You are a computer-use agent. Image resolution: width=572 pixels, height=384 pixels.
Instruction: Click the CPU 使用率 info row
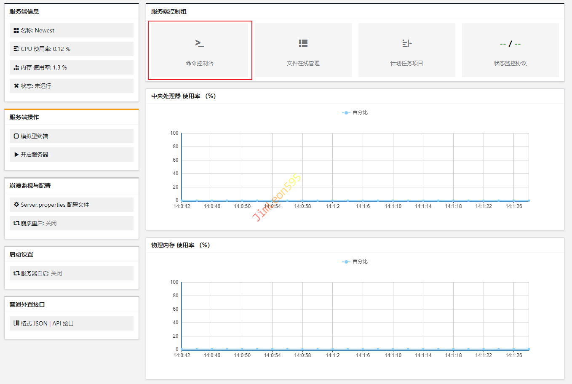coord(71,49)
